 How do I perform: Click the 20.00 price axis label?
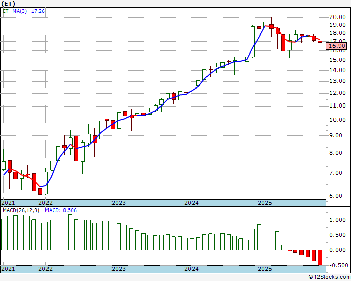338,17
